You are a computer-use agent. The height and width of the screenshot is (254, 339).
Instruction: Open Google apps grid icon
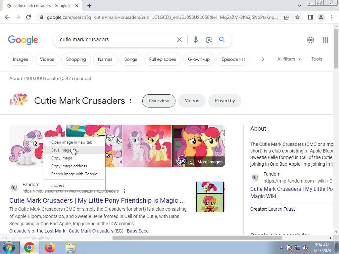point(326,40)
